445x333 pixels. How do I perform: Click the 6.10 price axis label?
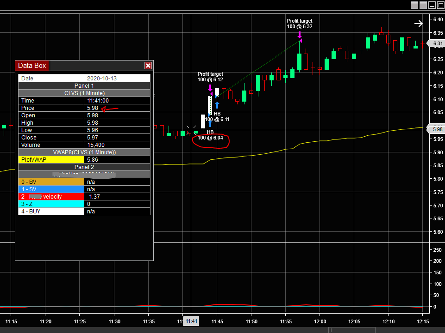pyautogui.click(x=438, y=99)
